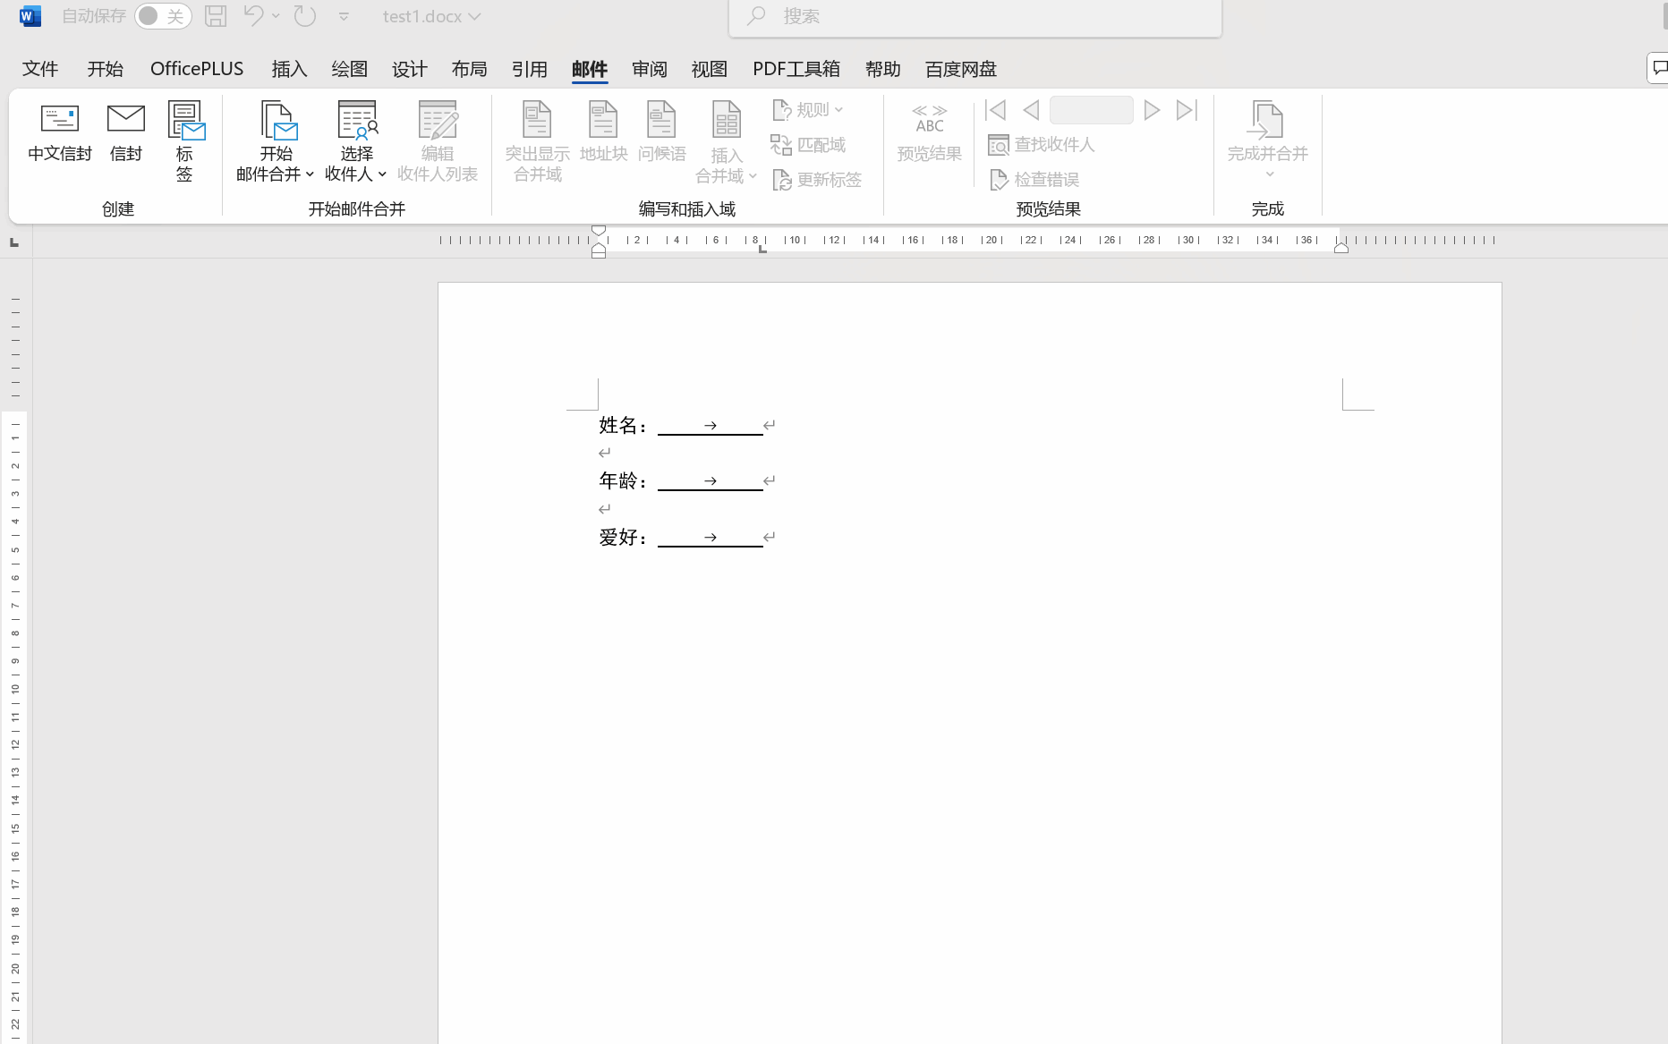Open the test1.docx file name dropdown
The height and width of the screenshot is (1044, 1668).
pyautogui.click(x=431, y=16)
